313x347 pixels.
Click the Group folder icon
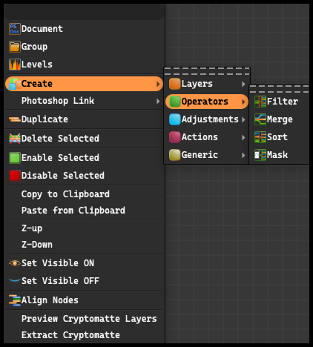coord(15,47)
